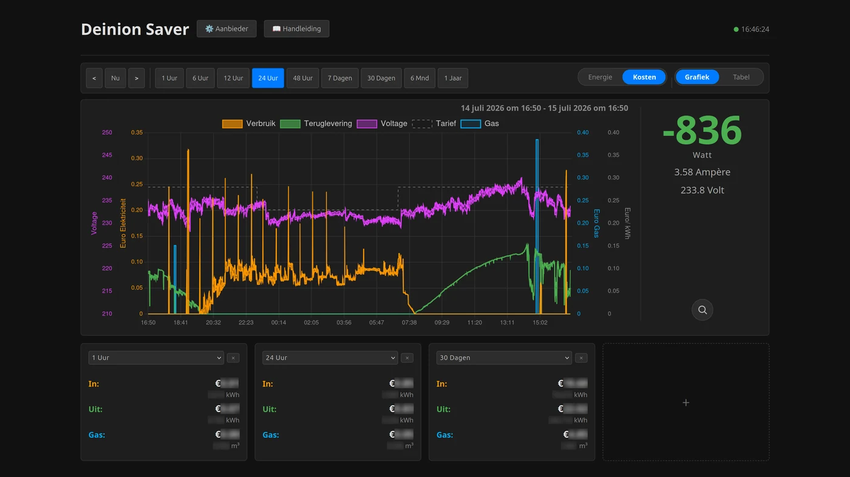Remove the 24 Uur summary card
The height and width of the screenshot is (477, 850).
pos(407,358)
